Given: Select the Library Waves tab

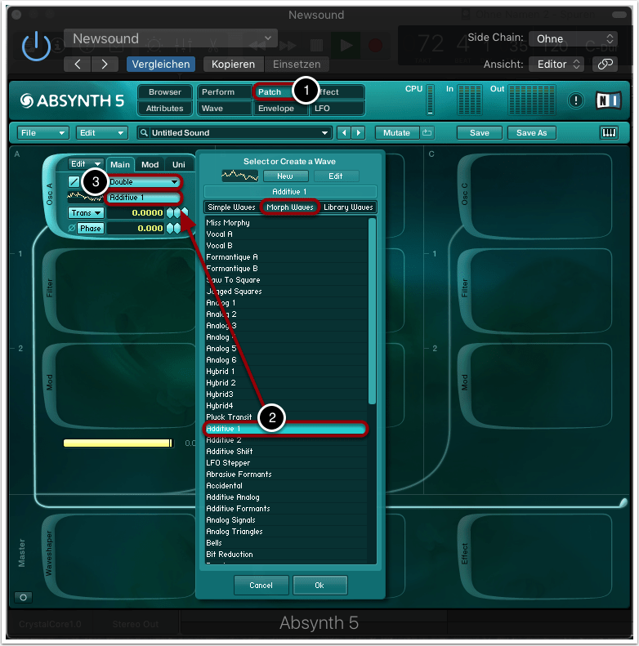Looking at the screenshot, I should click(x=348, y=207).
